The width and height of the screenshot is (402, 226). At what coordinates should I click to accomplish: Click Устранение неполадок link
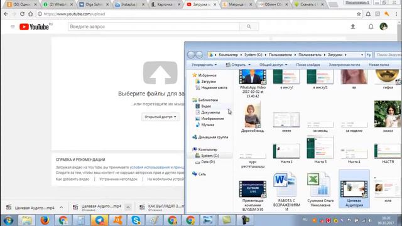click(118, 179)
